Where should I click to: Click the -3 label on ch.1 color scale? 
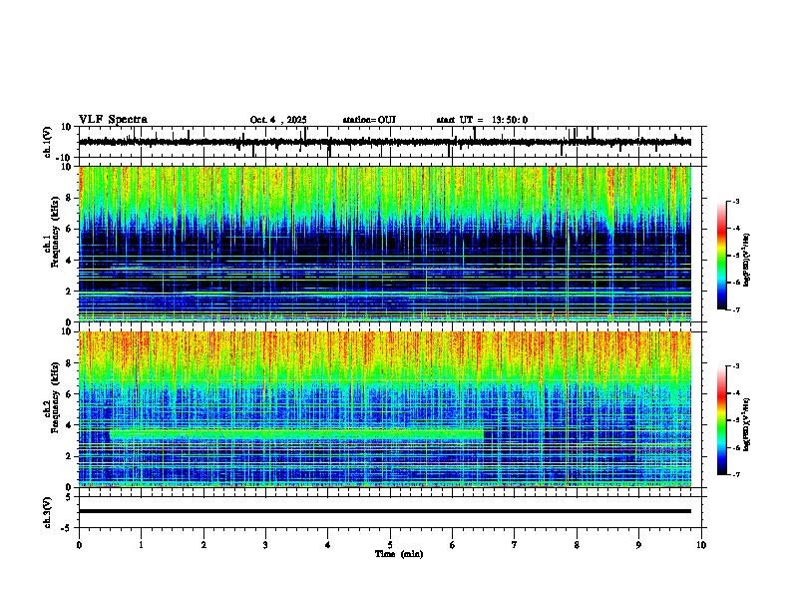(x=735, y=201)
